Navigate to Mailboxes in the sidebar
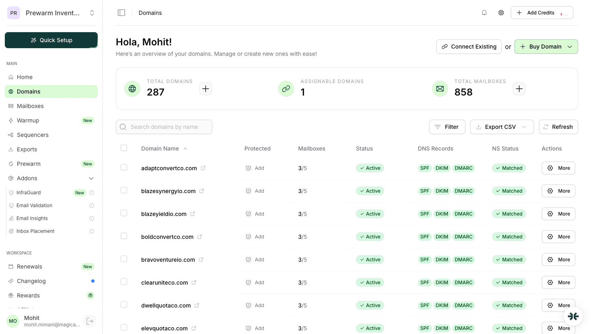This screenshot has width=591, height=334. [30, 106]
